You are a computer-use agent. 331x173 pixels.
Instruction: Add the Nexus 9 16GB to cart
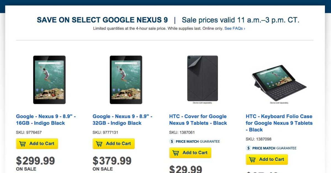pos(37,144)
